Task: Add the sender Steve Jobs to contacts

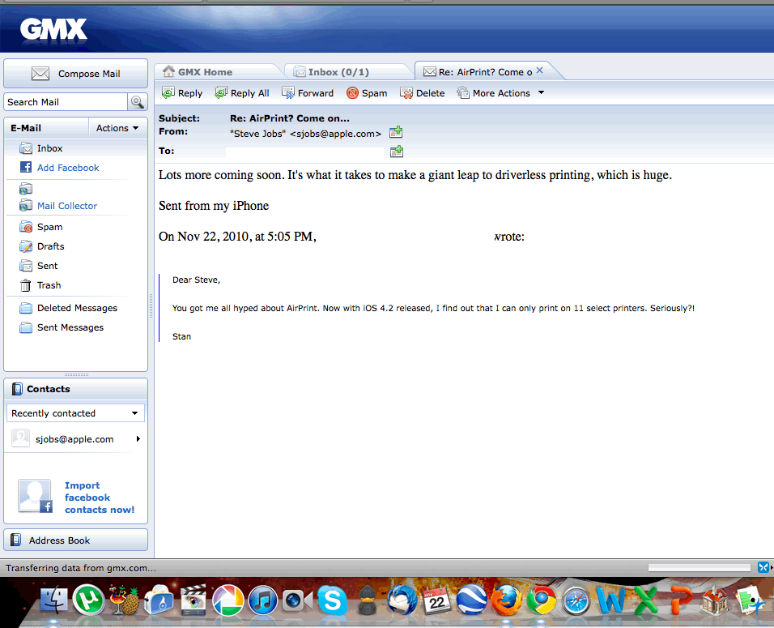Action: coord(396,132)
